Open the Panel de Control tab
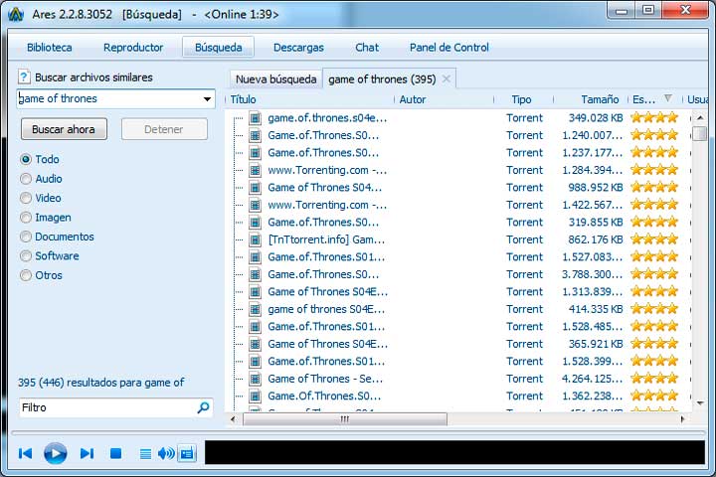 coord(448,48)
